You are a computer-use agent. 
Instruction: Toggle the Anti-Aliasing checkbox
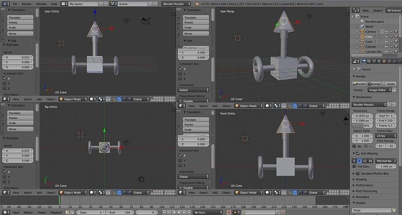(358, 153)
